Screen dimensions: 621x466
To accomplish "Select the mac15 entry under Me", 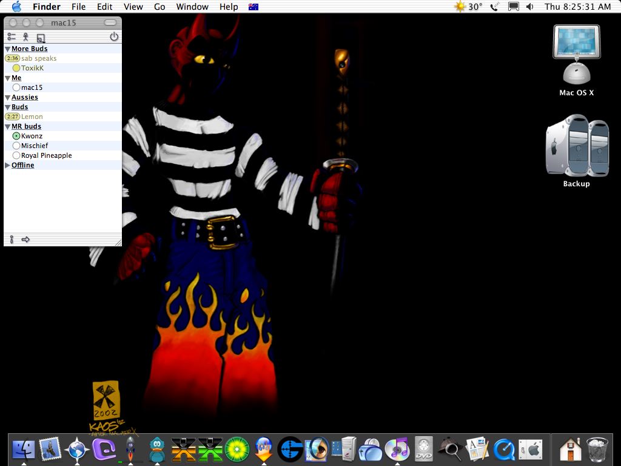I will point(62,87).
